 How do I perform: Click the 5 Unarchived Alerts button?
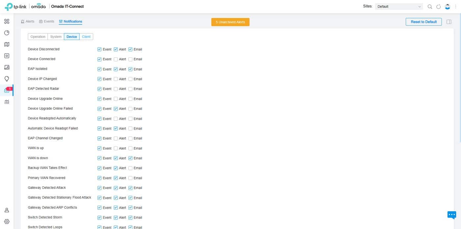(x=230, y=22)
